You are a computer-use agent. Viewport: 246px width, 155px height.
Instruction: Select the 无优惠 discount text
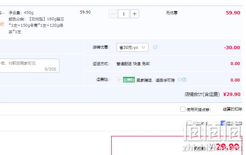click(x=172, y=13)
